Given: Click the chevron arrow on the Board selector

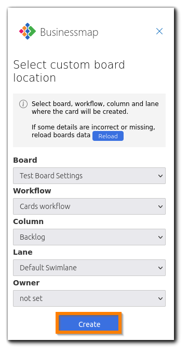Looking at the screenshot, I should [x=160, y=176].
